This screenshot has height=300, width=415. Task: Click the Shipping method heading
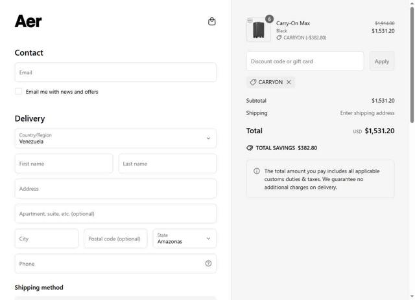click(x=39, y=287)
